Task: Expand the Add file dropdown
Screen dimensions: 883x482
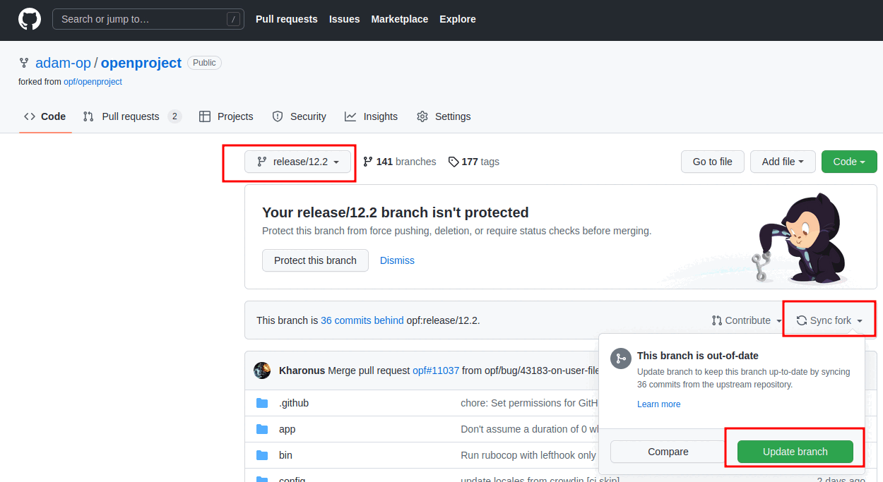Action: (x=783, y=162)
